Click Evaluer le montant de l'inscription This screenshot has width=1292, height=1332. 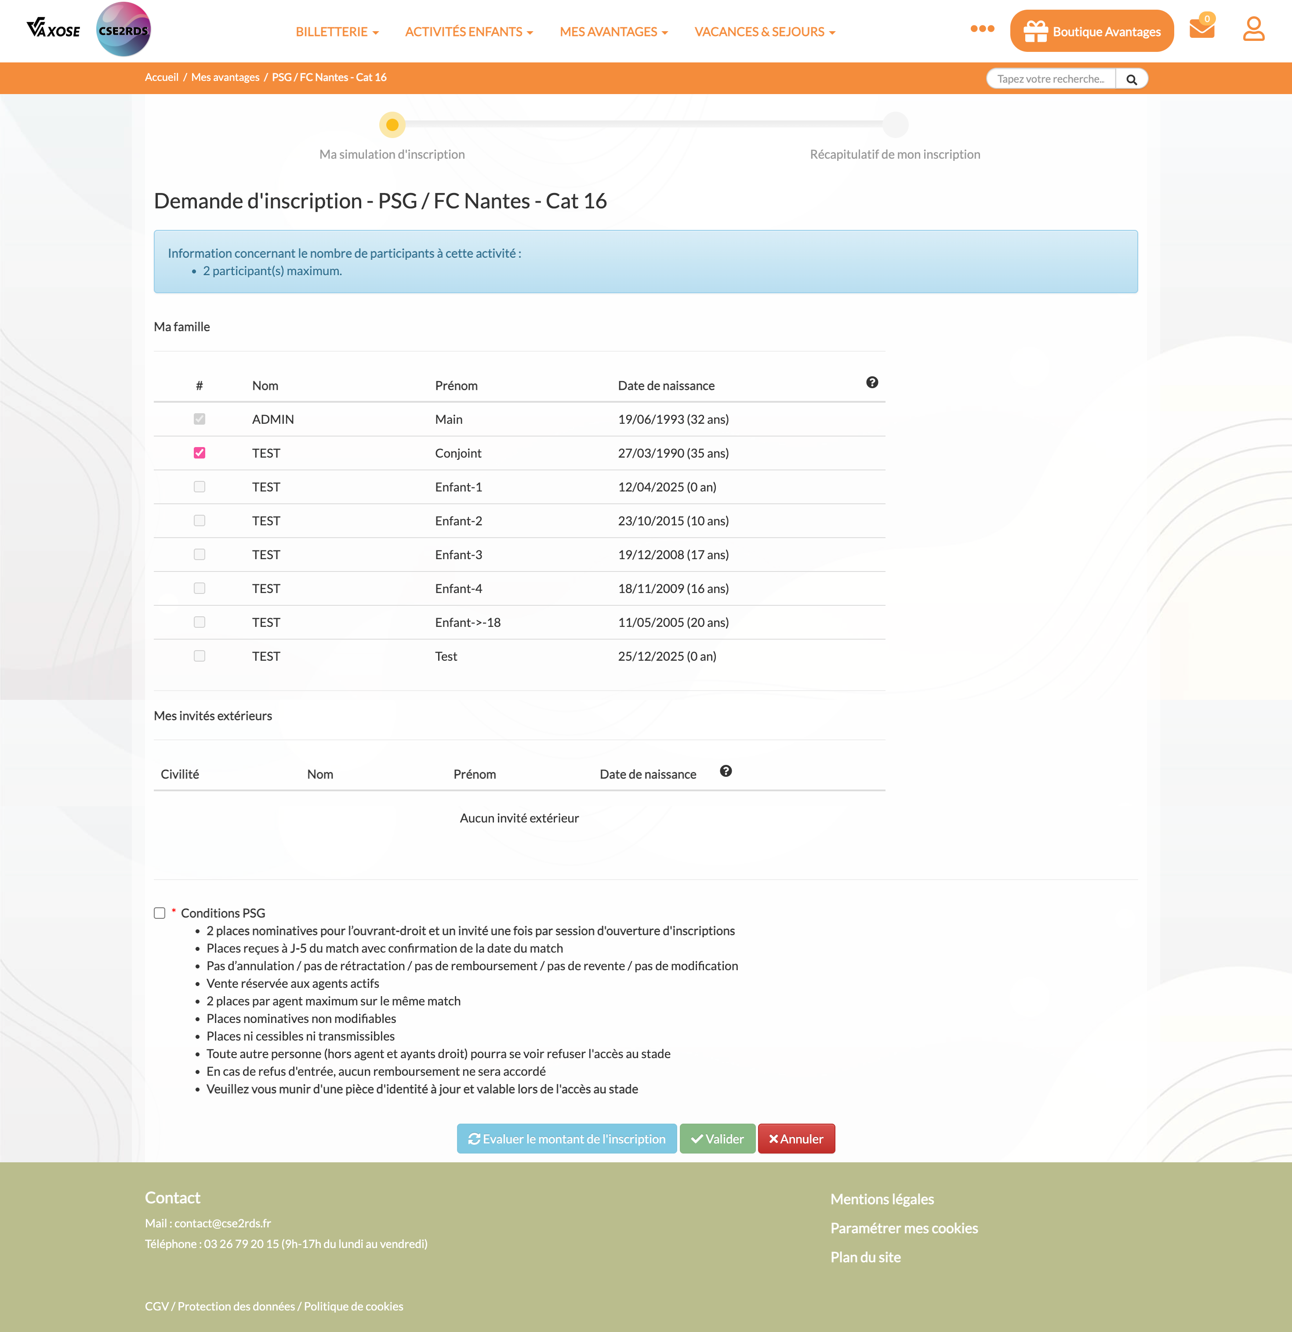pyautogui.click(x=566, y=1139)
